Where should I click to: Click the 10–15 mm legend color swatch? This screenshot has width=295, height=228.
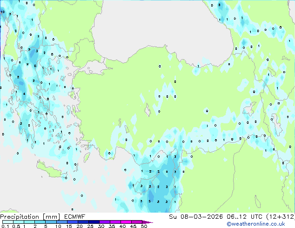61,222
